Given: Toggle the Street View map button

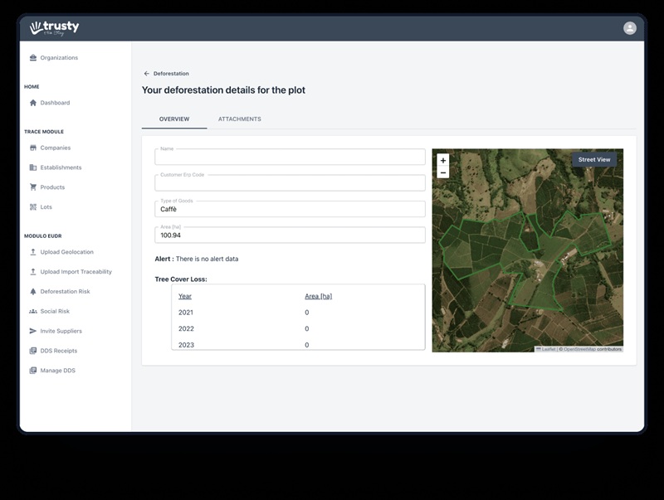Looking at the screenshot, I should (593, 159).
